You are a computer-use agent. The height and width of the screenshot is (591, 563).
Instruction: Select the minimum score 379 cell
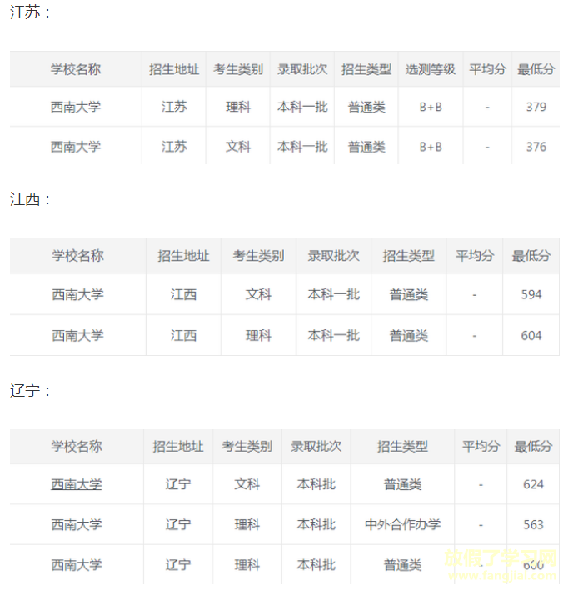536,107
